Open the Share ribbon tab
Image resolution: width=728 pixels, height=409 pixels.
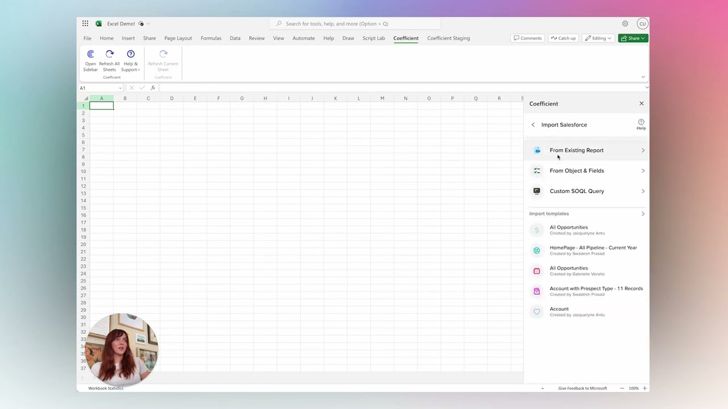pyautogui.click(x=150, y=38)
